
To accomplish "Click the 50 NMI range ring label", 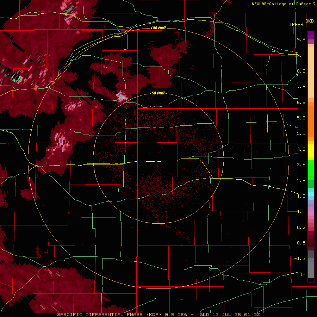I will point(158,93).
